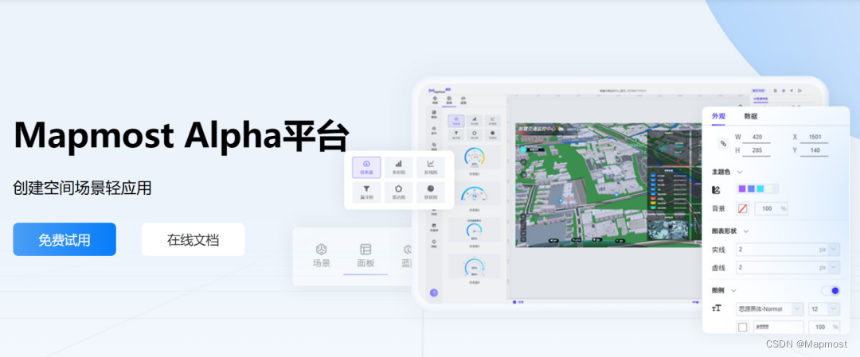This screenshot has height=357, width=860.
Task: Click the aspect ratio link icon
Action: [723, 143]
